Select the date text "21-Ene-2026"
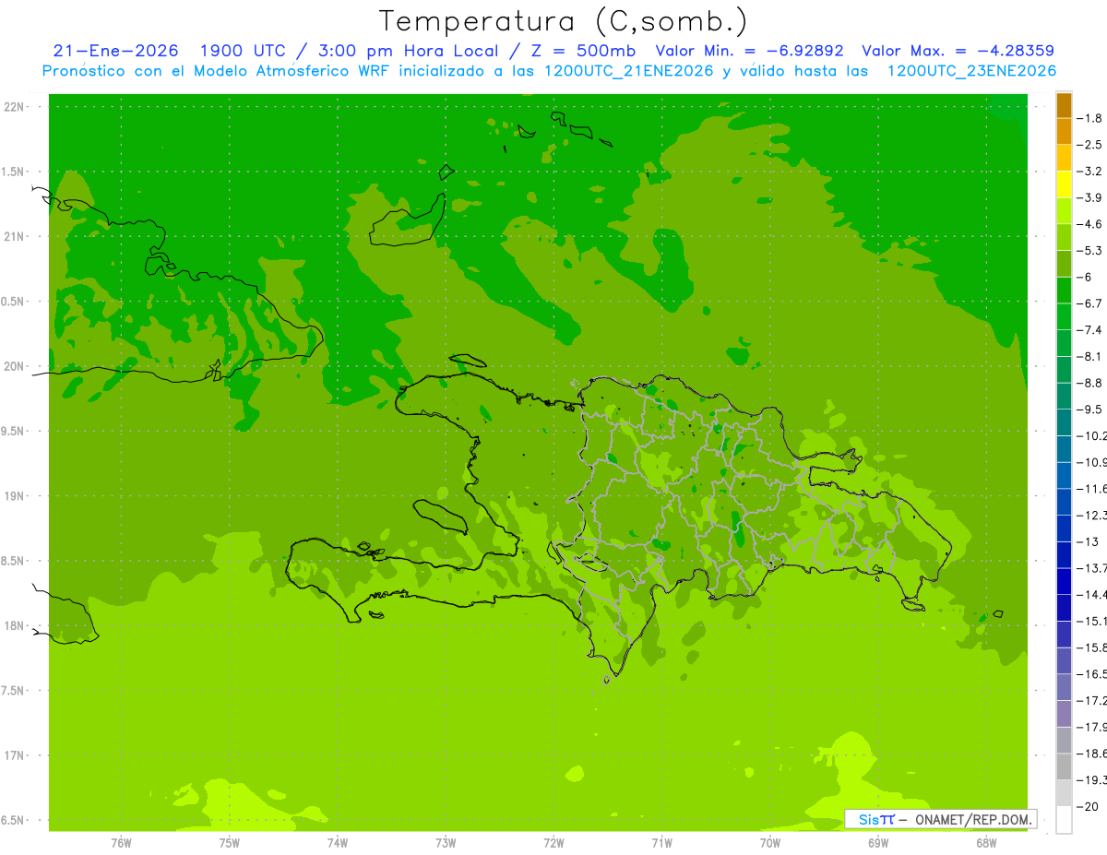The height and width of the screenshot is (855, 1107). (x=116, y=51)
